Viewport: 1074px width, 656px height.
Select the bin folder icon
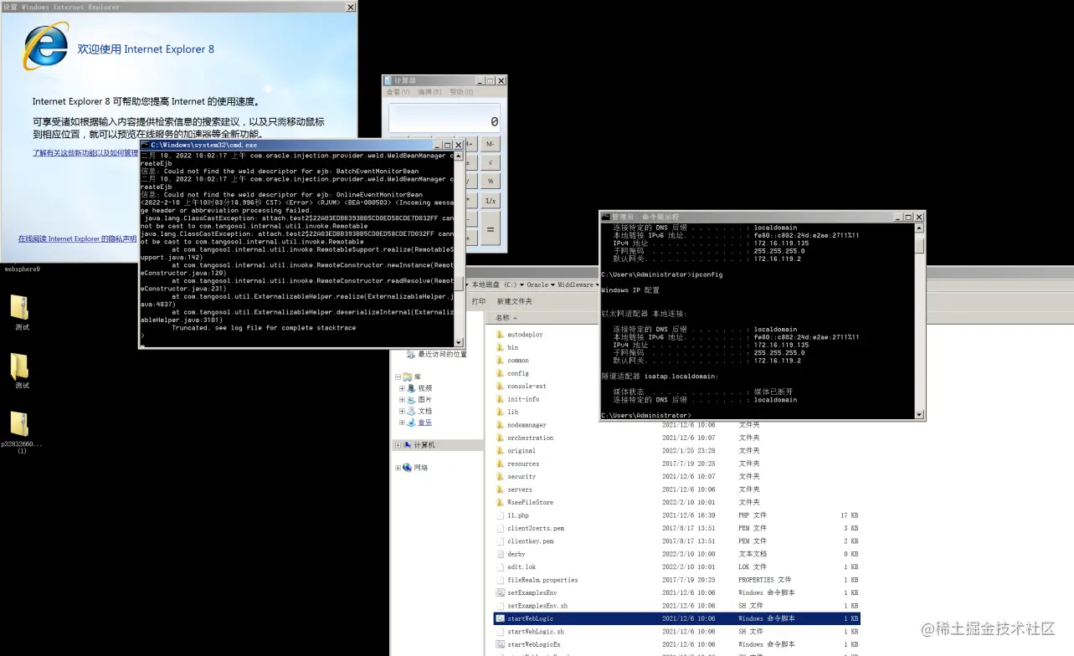[x=500, y=347]
